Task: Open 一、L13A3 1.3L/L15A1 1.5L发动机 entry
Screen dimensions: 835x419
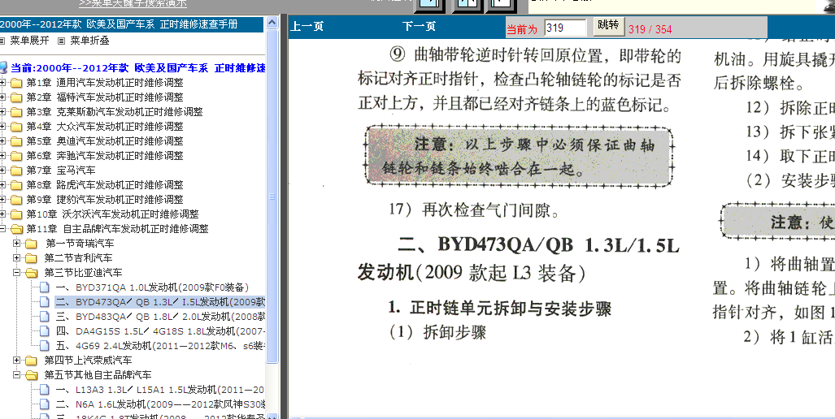Action: pos(159,390)
